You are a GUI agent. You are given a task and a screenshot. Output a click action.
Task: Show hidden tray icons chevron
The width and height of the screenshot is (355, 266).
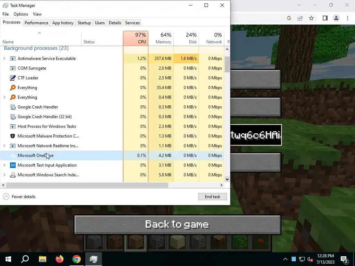285,259
